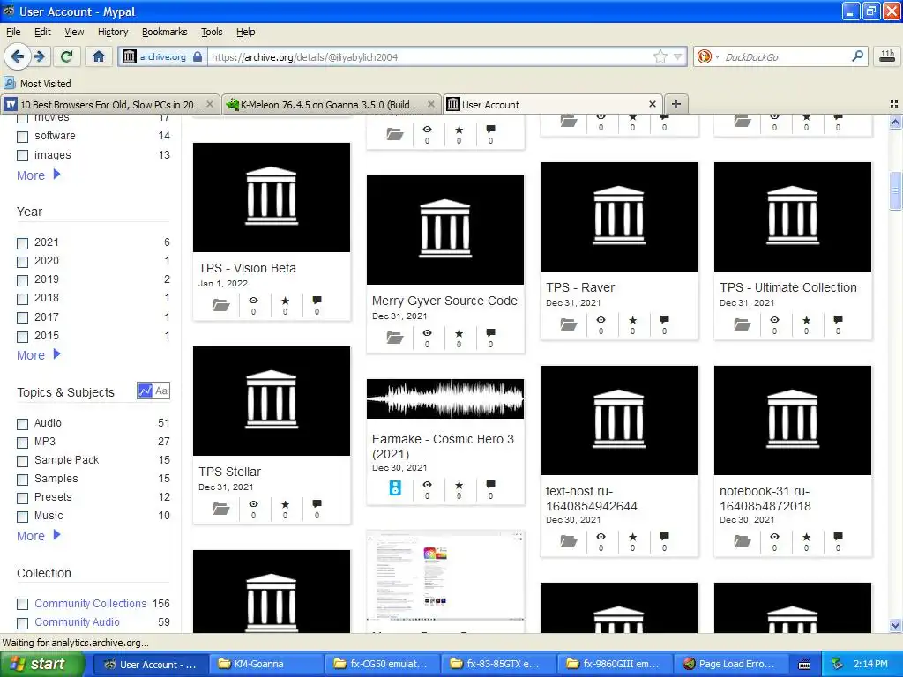Click the address bar URL field
Viewport: 903px width, 677px height.
pos(429,56)
